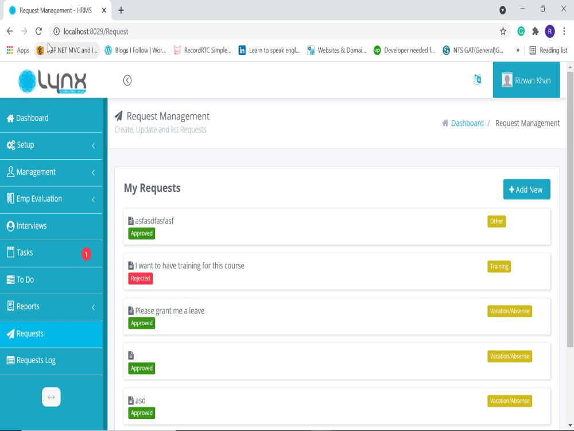
Task: Go back to previous page
Action: pos(10,32)
